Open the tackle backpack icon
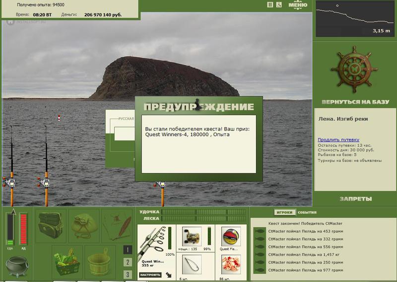This screenshot has height=282, width=397. click(51, 225)
